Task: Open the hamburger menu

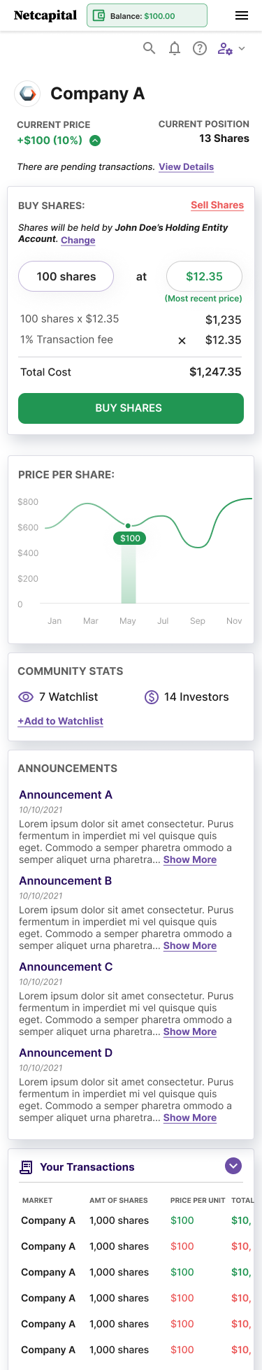Action: 242,15
